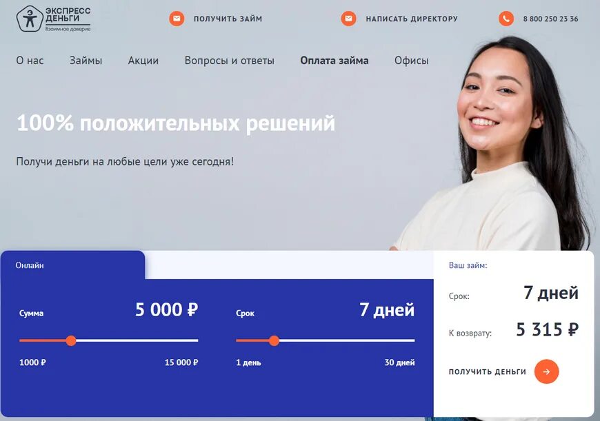Click the orange phone icon
The width and height of the screenshot is (600, 421).
506,19
